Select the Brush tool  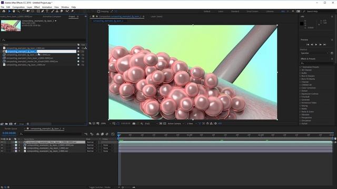(x=53, y=11)
